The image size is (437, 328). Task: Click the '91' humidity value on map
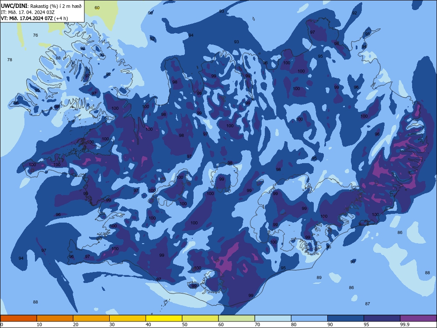pos(353,262)
